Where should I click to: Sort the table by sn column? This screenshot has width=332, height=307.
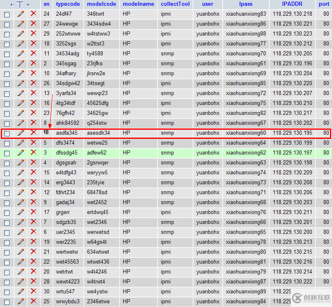pyautogui.click(x=47, y=4)
